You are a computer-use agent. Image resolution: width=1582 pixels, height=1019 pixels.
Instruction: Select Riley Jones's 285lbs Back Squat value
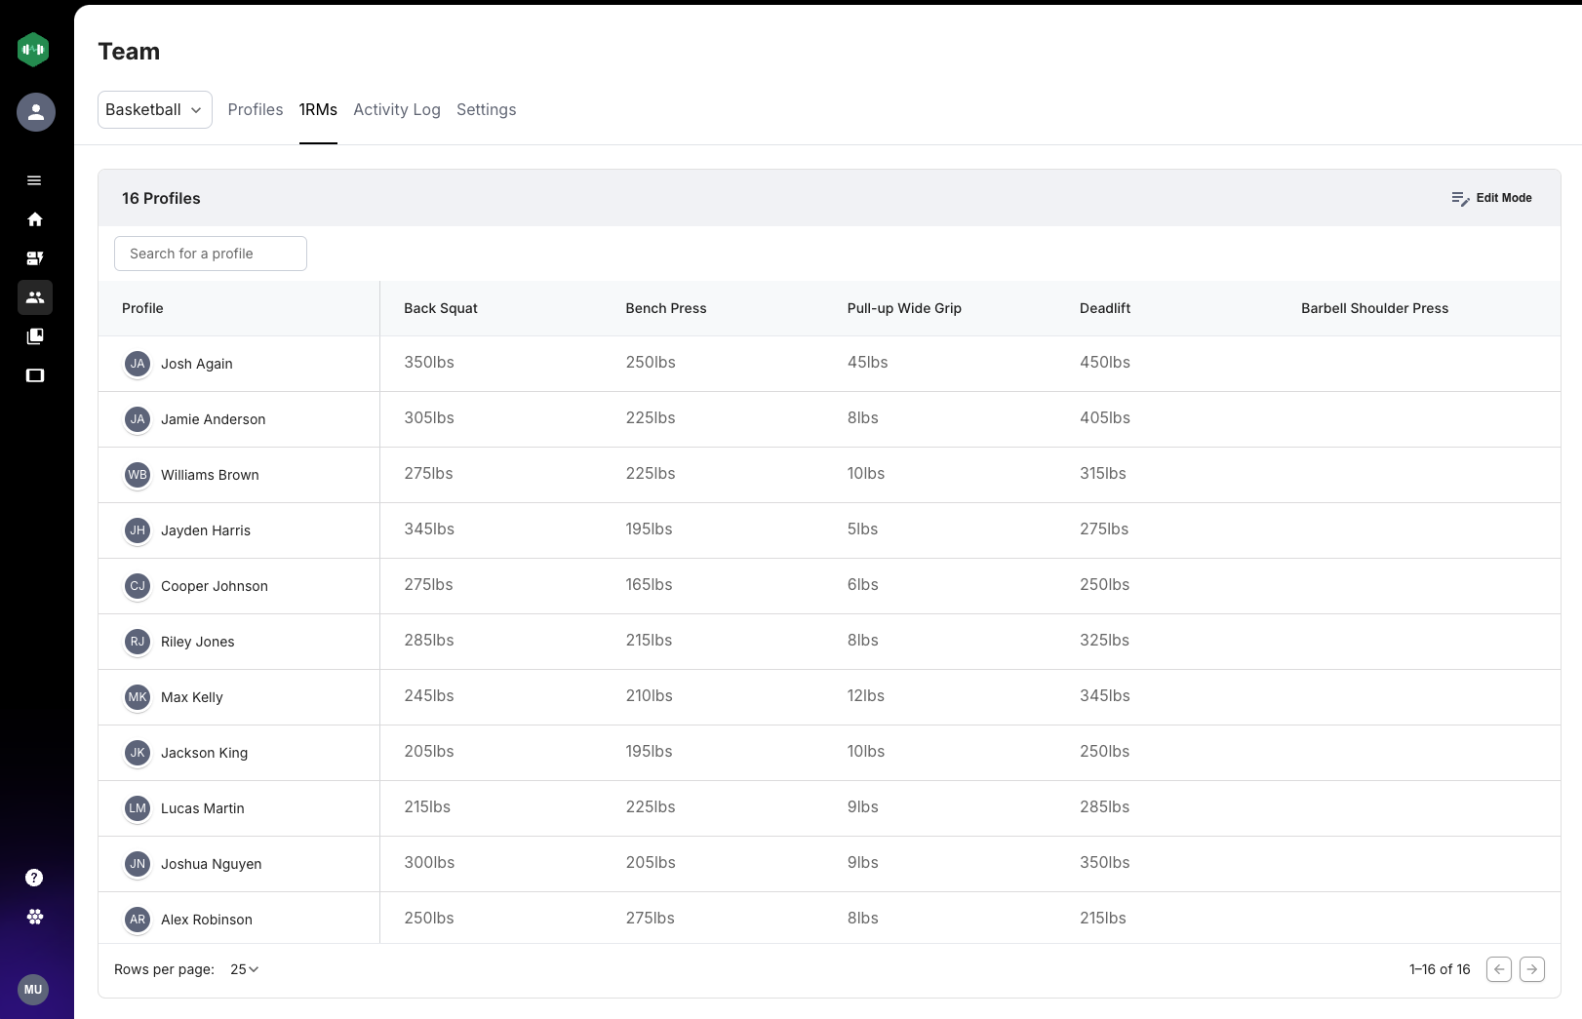click(x=429, y=641)
